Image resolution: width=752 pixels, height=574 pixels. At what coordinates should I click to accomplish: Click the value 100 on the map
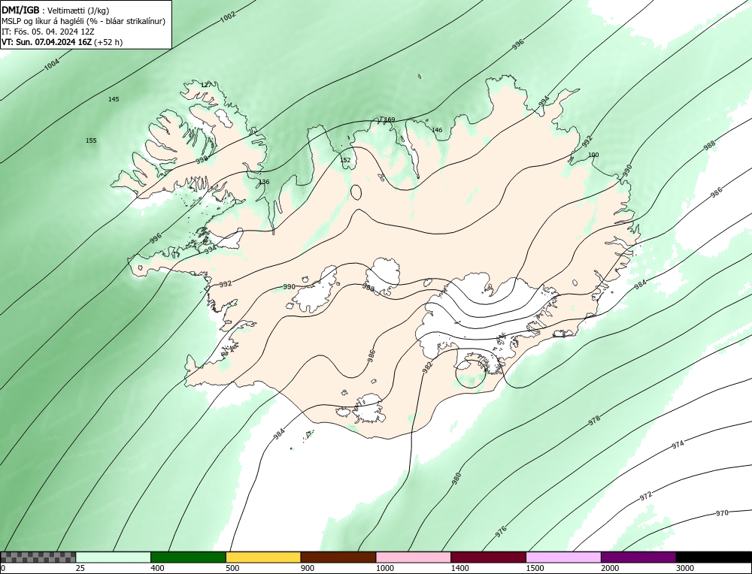(593, 155)
